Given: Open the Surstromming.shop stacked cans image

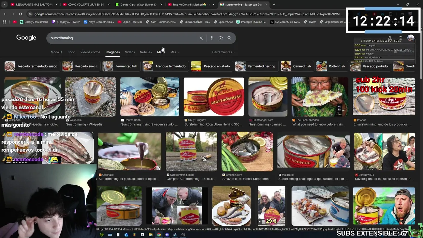Looking at the screenshot, I should 191,151.
